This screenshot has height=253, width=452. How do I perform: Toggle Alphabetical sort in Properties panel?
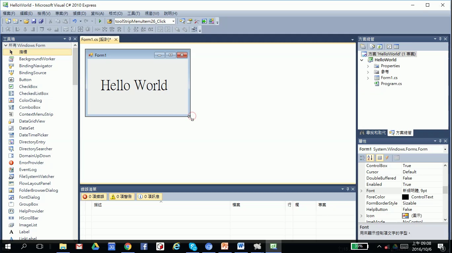point(370,158)
